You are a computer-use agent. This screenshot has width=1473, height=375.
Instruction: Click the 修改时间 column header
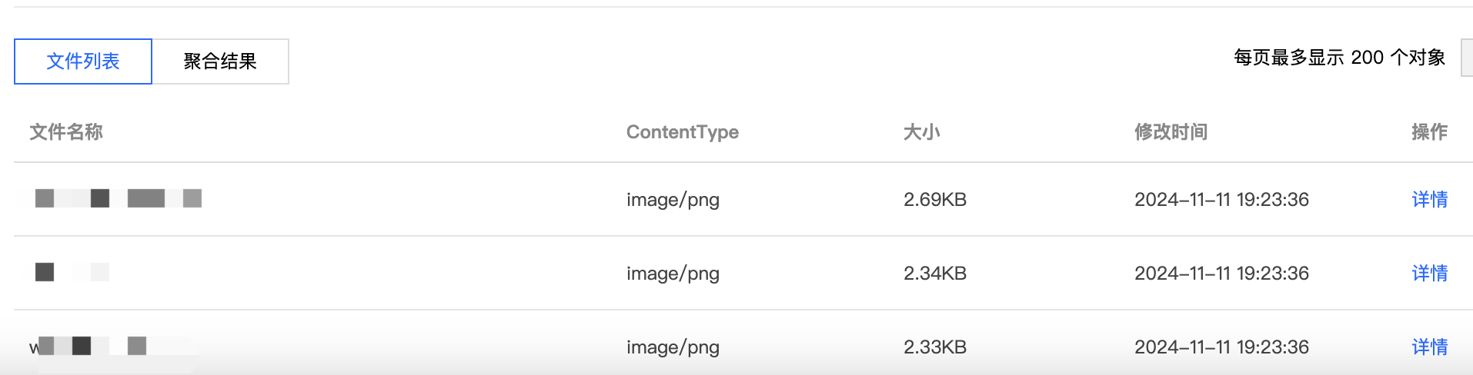click(x=1171, y=132)
